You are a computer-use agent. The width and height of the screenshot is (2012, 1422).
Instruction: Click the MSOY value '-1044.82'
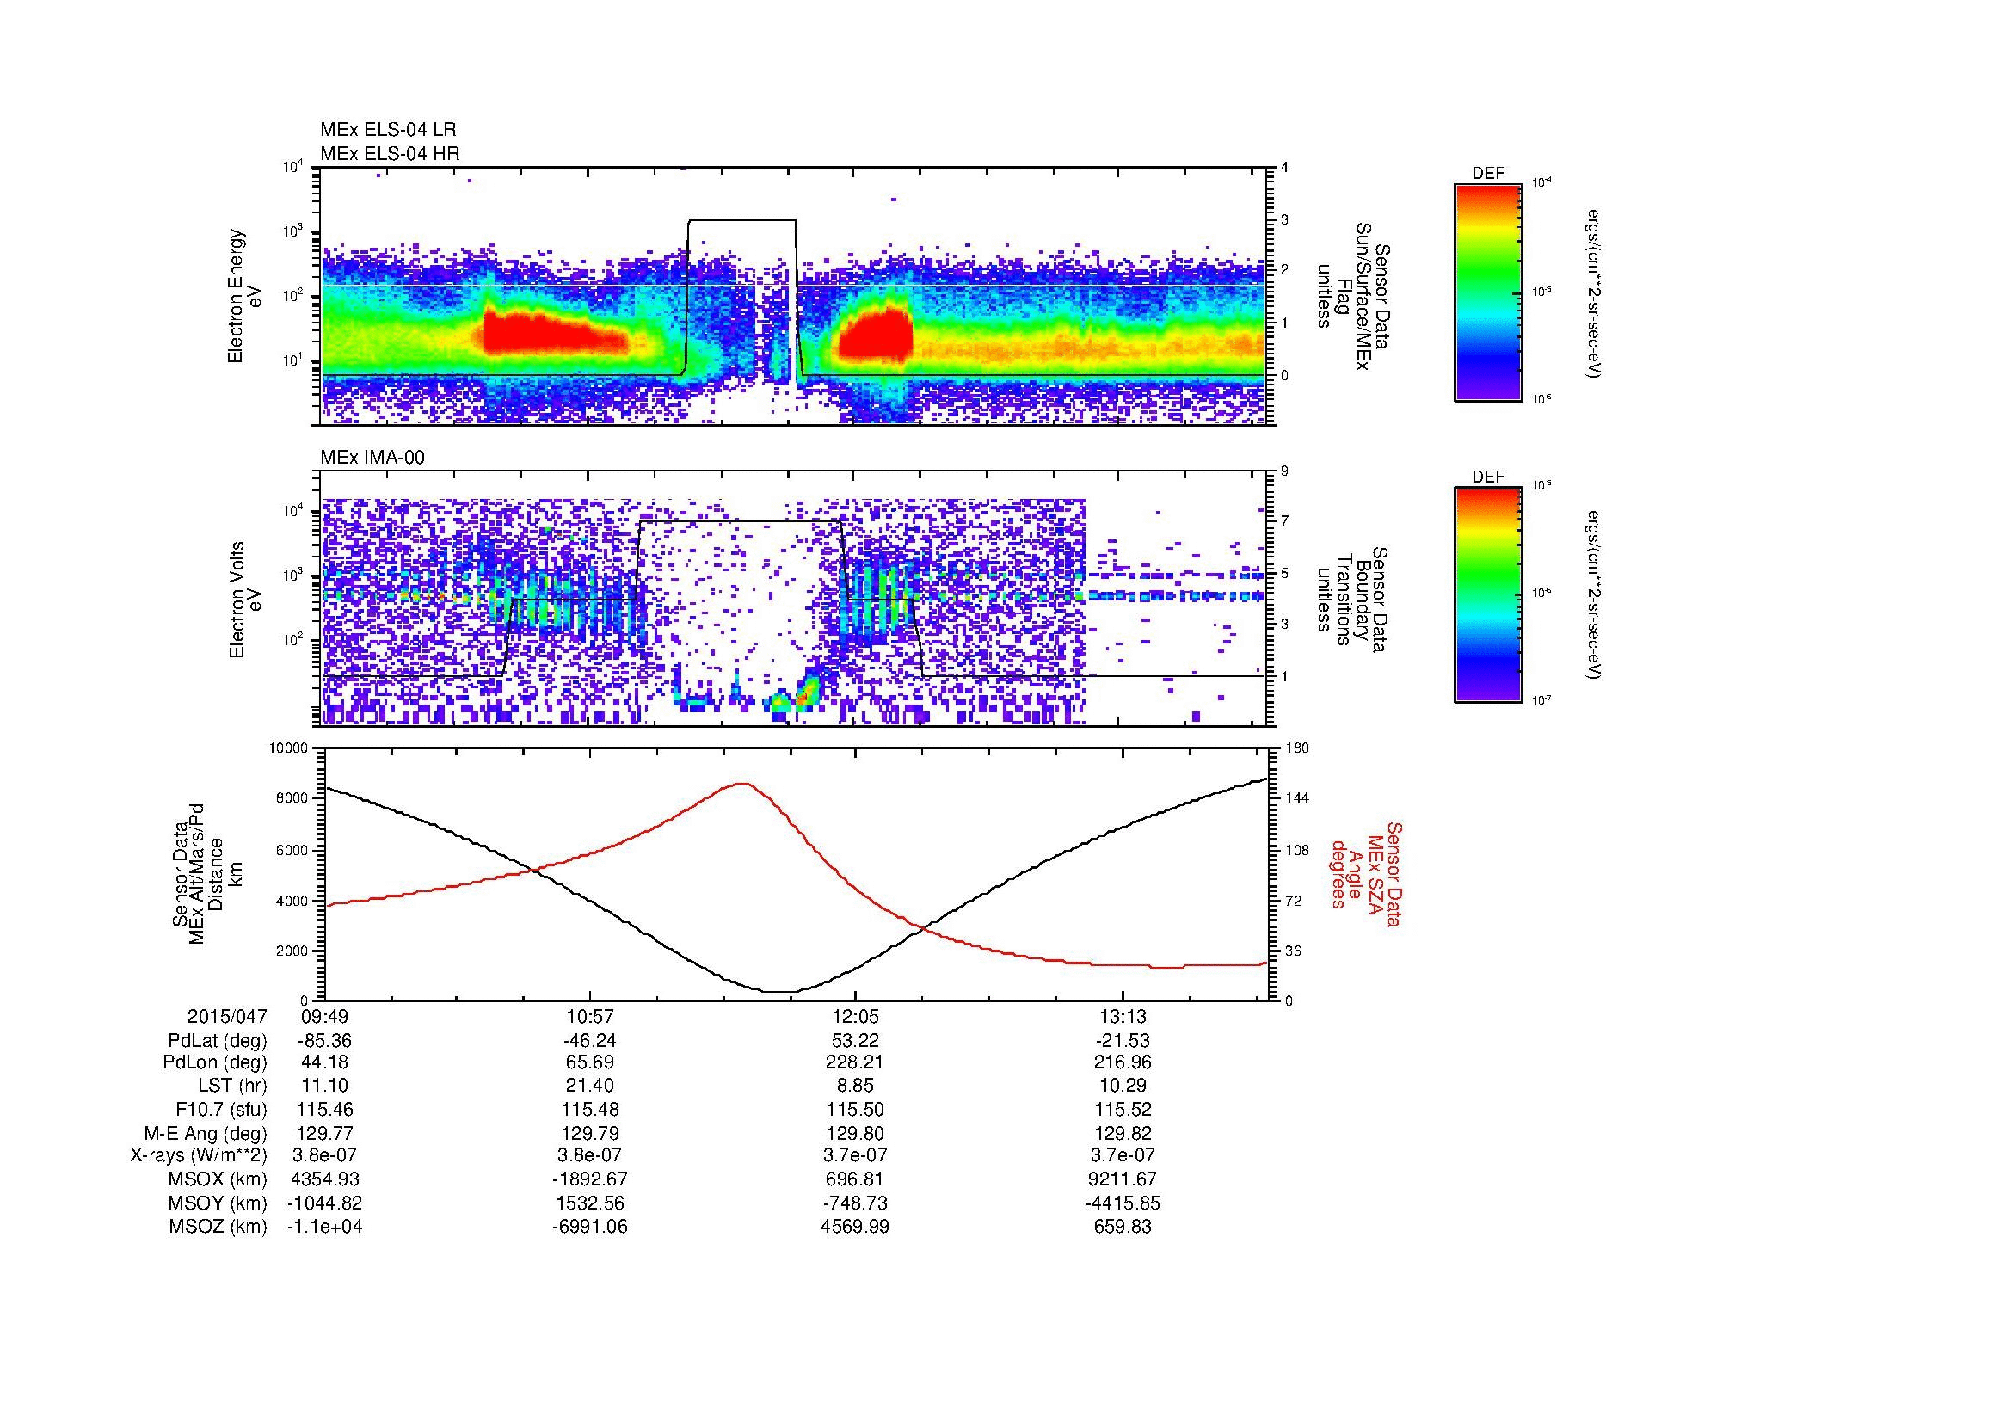pyautogui.click(x=324, y=1203)
